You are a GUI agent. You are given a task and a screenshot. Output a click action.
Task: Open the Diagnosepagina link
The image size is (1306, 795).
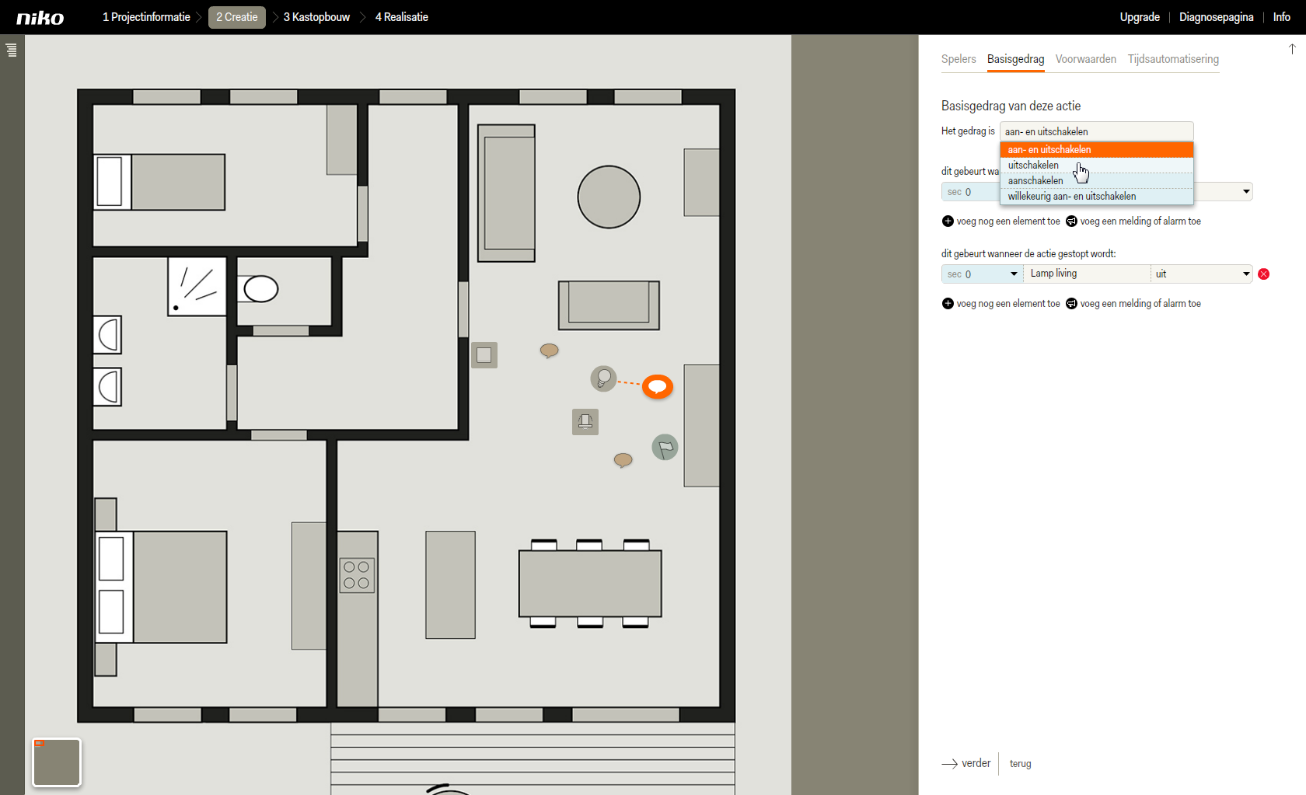coord(1216,17)
